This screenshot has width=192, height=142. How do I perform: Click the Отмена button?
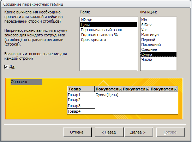(77, 132)
